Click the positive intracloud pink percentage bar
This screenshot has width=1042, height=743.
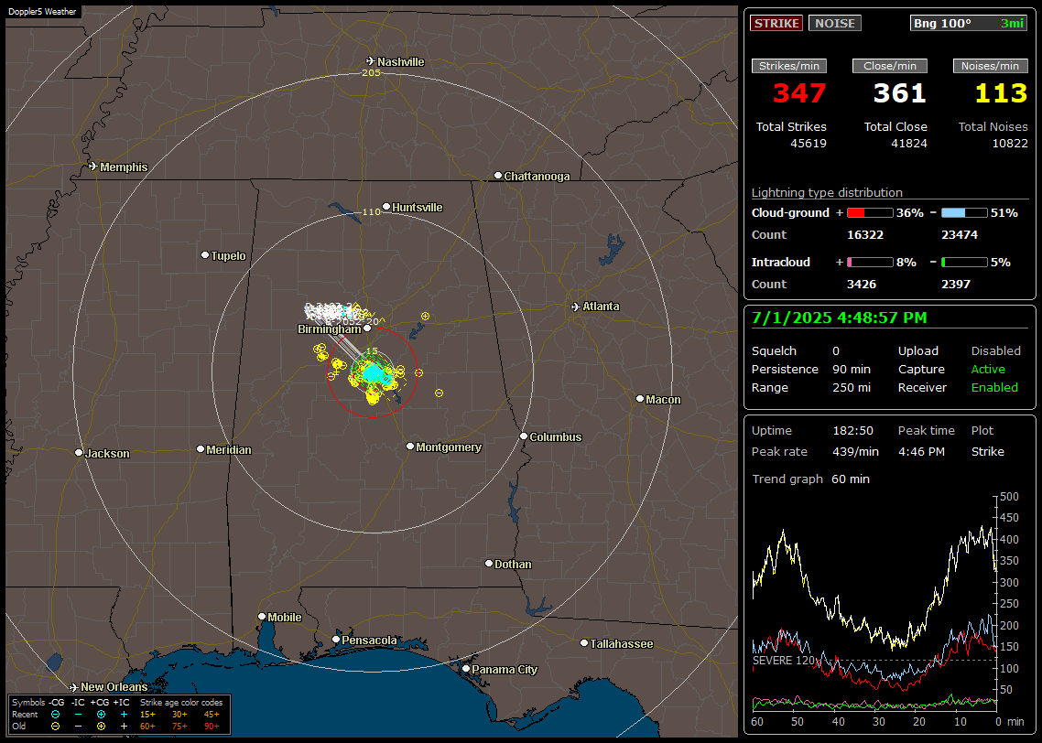coord(870,263)
